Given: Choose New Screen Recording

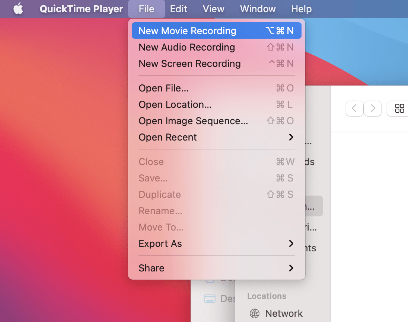Looking at the screenshot, I should pos(217,64).
